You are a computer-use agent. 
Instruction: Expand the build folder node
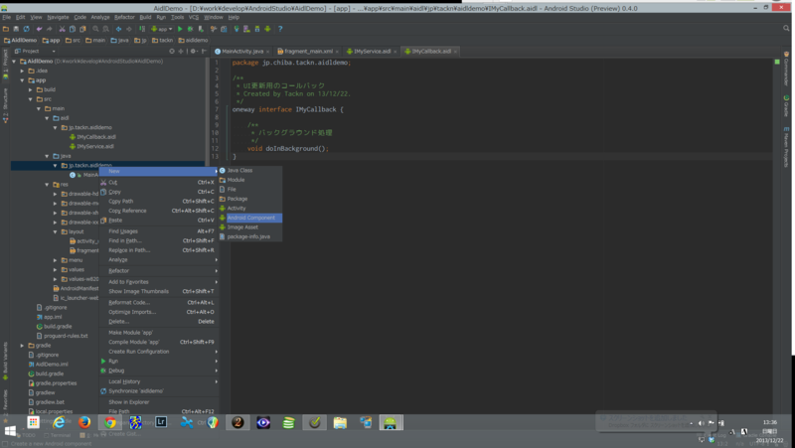tap(31, 89)
